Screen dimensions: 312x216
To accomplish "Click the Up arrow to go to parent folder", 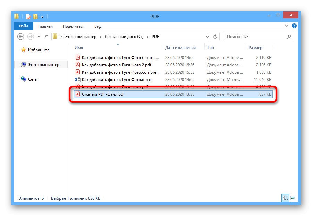I will click(x=47, y=36).
